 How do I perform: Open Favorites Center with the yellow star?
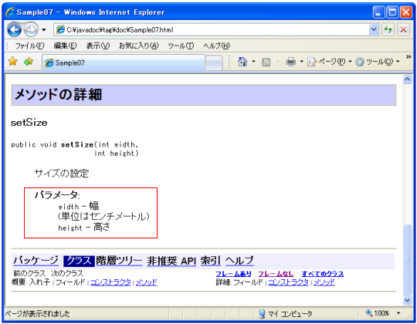pyautogui.click(x=12, y=62)
